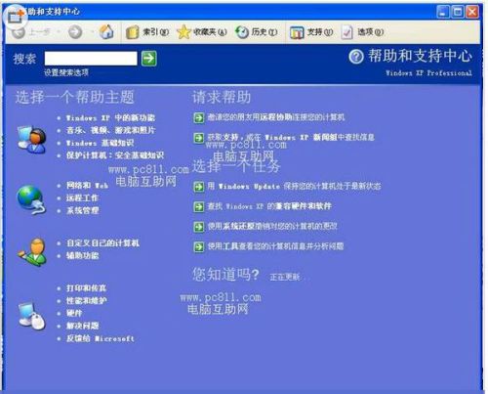Open 设置搜索选项 link under search box
Image resolution: width=488 pixels, height=394 pixels.
point(66,72)
